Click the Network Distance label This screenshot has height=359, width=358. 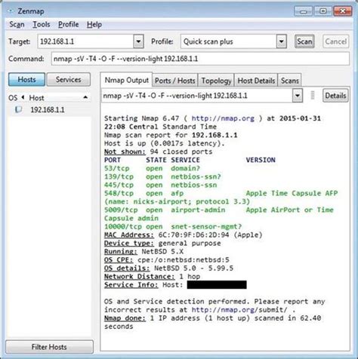pyautogui.click(x=139, y=276)
